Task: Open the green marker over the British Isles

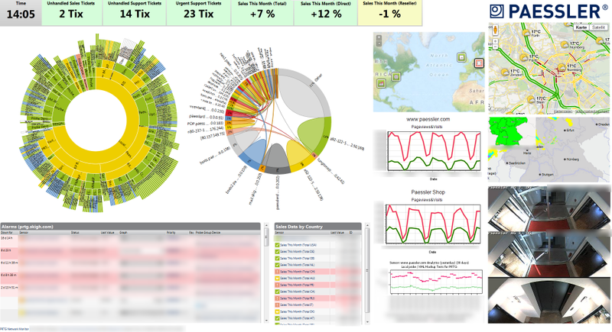Action: [462, 57]
